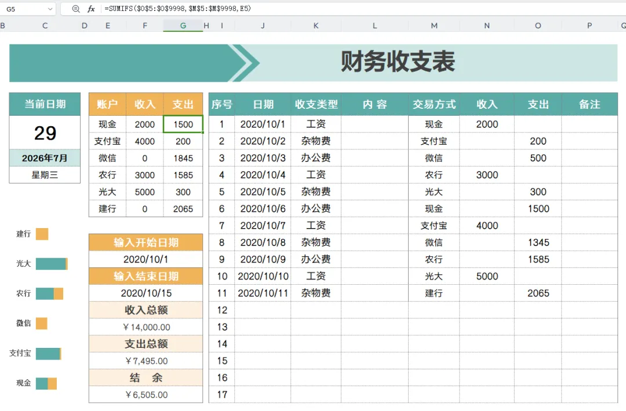Viewport: 626px width, 411px height.
Task: Open the Name Box dropdown arrow
Action: [x=50, y=9]
